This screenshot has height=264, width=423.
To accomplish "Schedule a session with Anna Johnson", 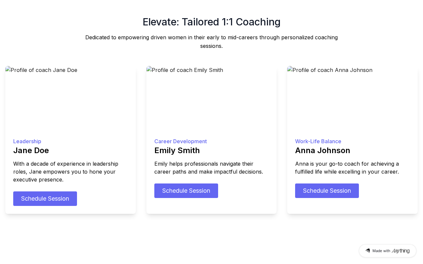I will 327,191.
